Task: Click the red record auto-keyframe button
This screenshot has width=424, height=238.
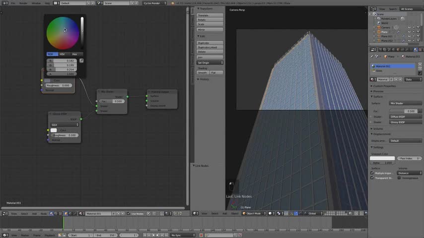Action: coord(201,236)
